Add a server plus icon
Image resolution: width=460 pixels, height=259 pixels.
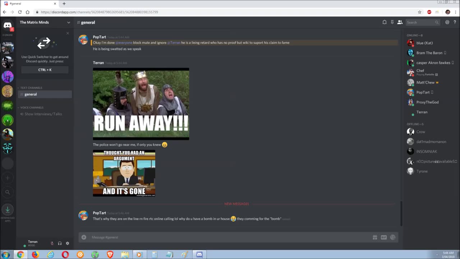tap(8, 178)
